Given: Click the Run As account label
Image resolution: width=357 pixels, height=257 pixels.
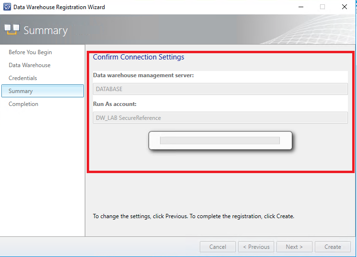Looking at the screenshot, I should [x=115, y=104].
